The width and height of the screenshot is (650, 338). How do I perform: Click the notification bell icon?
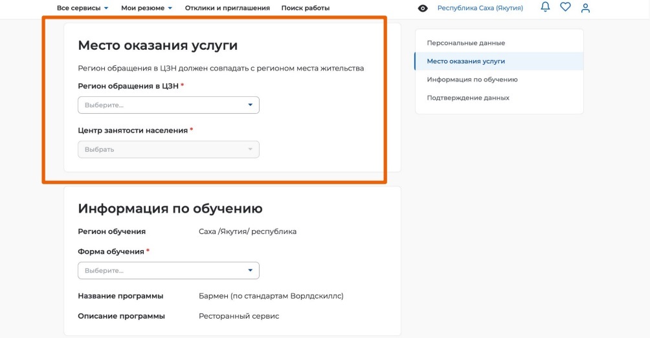tap(545, 7)
